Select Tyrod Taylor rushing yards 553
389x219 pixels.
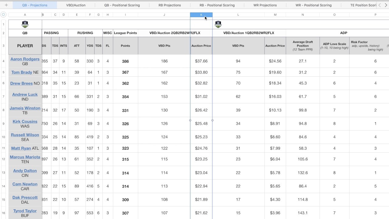point(90,213)
